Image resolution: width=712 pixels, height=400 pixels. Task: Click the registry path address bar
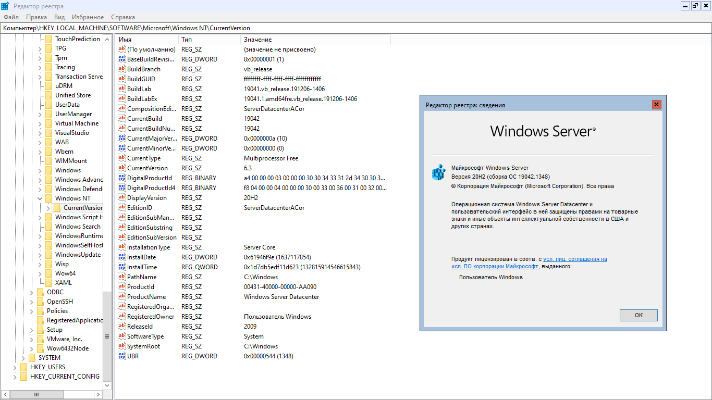coord(356,28)
